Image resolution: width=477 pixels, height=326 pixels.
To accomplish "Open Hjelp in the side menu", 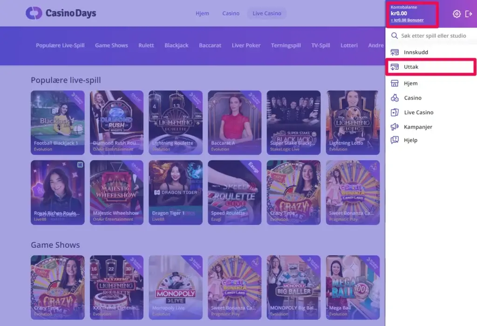I will click(431, 140).
